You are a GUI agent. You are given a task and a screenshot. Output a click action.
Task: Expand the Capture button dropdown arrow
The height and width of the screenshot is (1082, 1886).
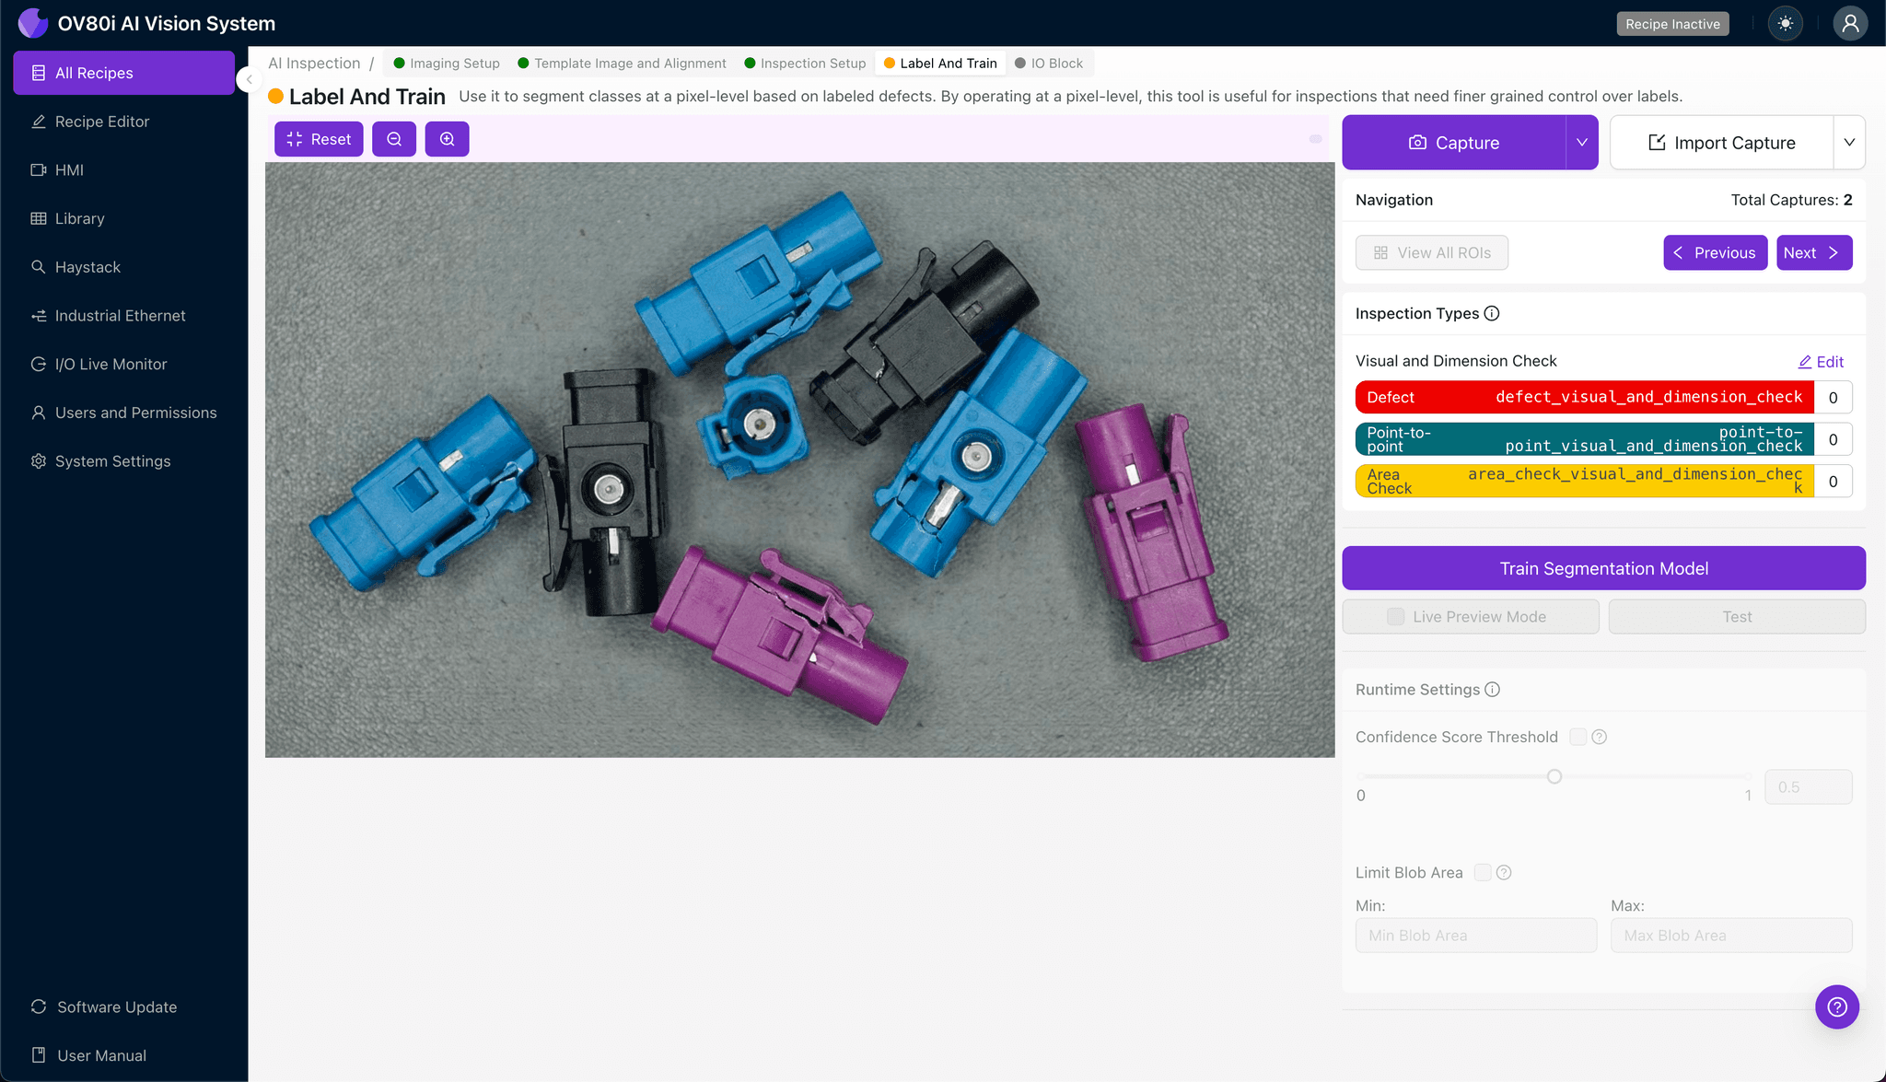pyautogui.click(x=1581, y=143)
